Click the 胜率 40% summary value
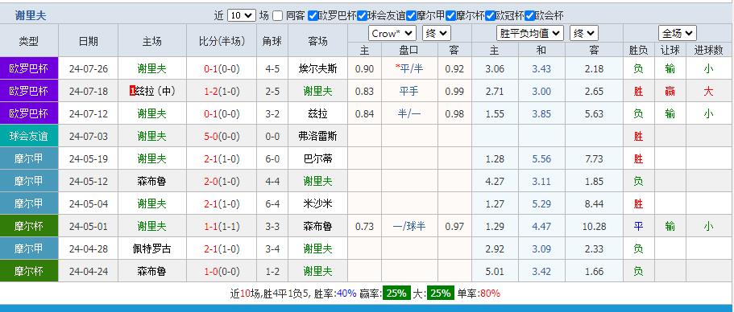The image size is (734, 312). (347, 294)
